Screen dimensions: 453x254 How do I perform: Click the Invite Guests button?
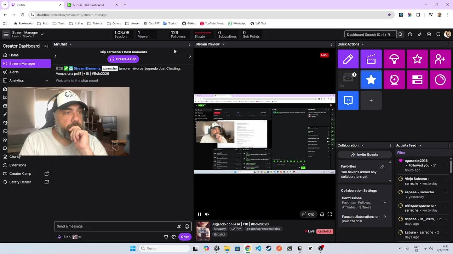(x=364, y=155)
